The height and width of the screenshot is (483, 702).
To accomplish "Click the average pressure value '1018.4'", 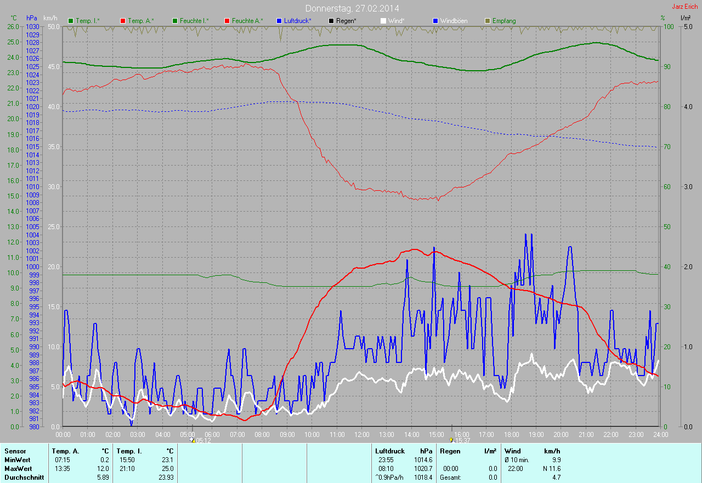I will pyautogui.click(x=422, y=478).
